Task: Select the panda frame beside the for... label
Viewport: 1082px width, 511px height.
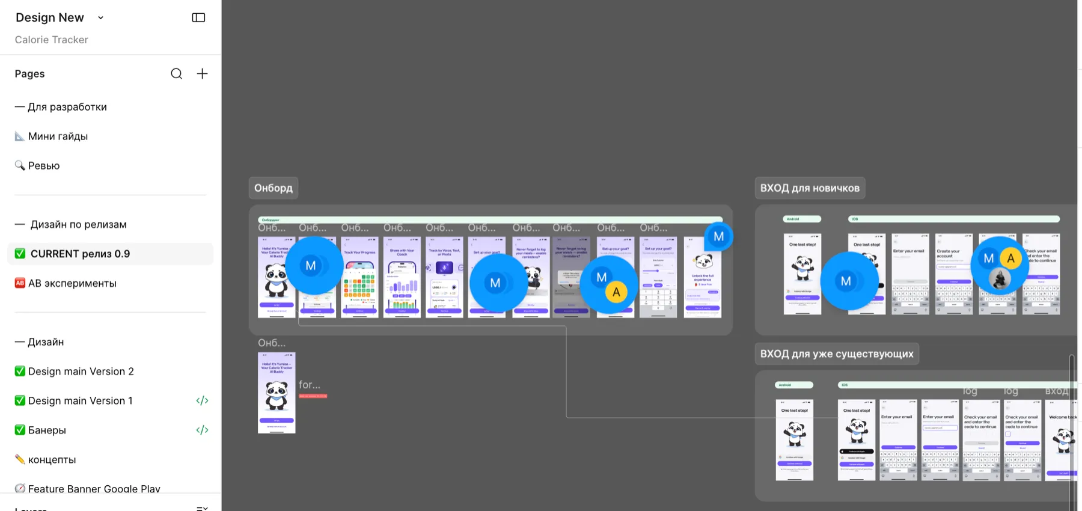Action: click(277, 393)
